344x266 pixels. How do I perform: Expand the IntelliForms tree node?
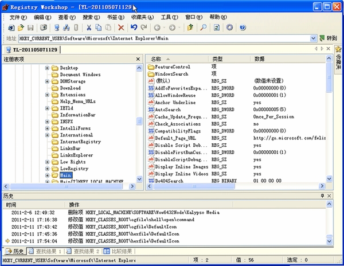pyautogui.click(x=47, y=128)
